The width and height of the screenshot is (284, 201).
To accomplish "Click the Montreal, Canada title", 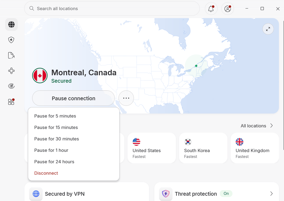I will pos(84,72).
